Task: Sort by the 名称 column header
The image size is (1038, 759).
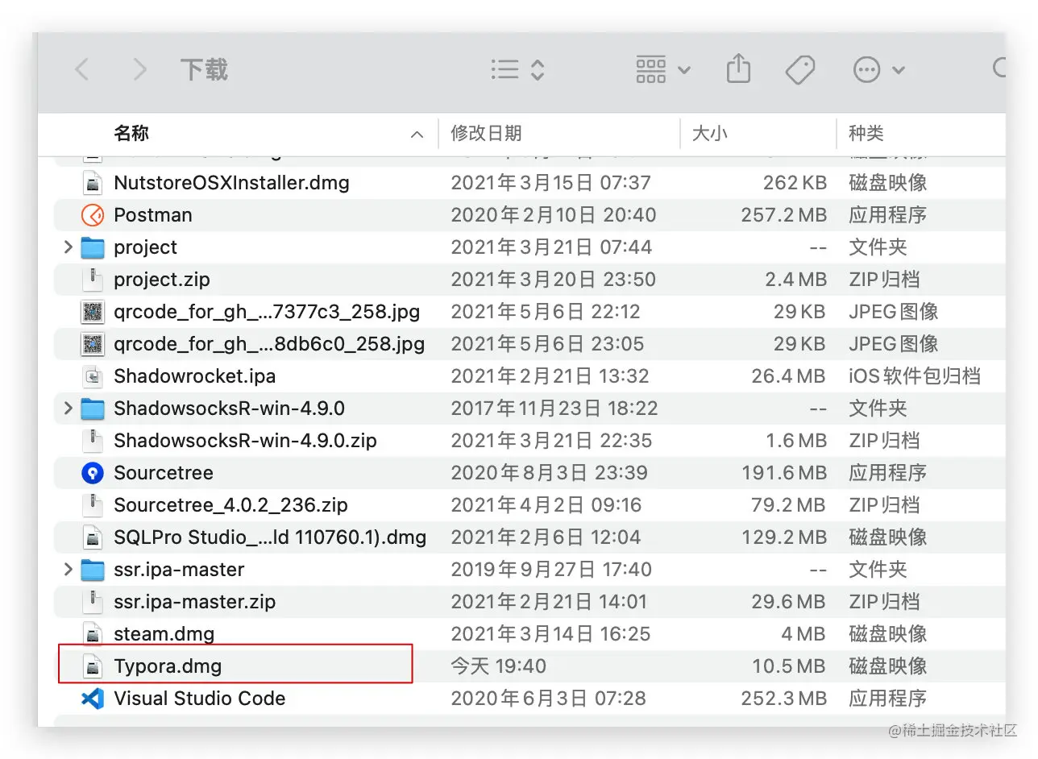Action: pos(131,134)
